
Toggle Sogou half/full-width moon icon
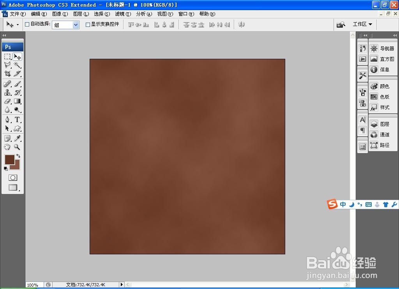(x=352, y=204)
